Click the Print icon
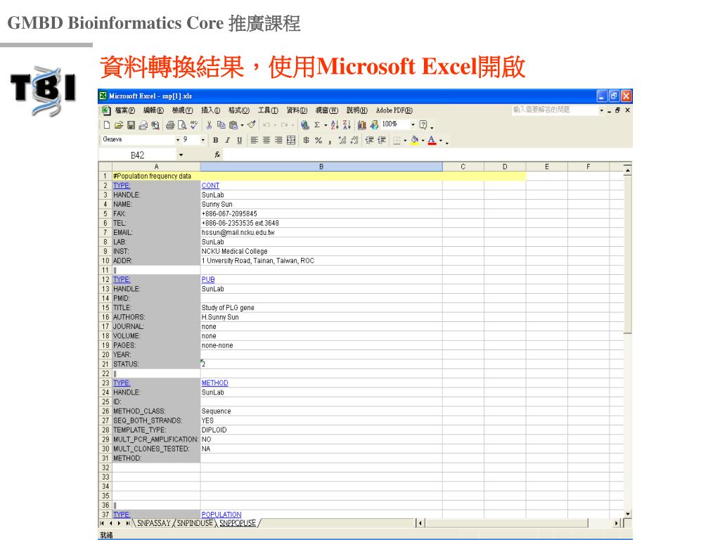720x540 pixels. pyautogui.click(x=170, y=125)
